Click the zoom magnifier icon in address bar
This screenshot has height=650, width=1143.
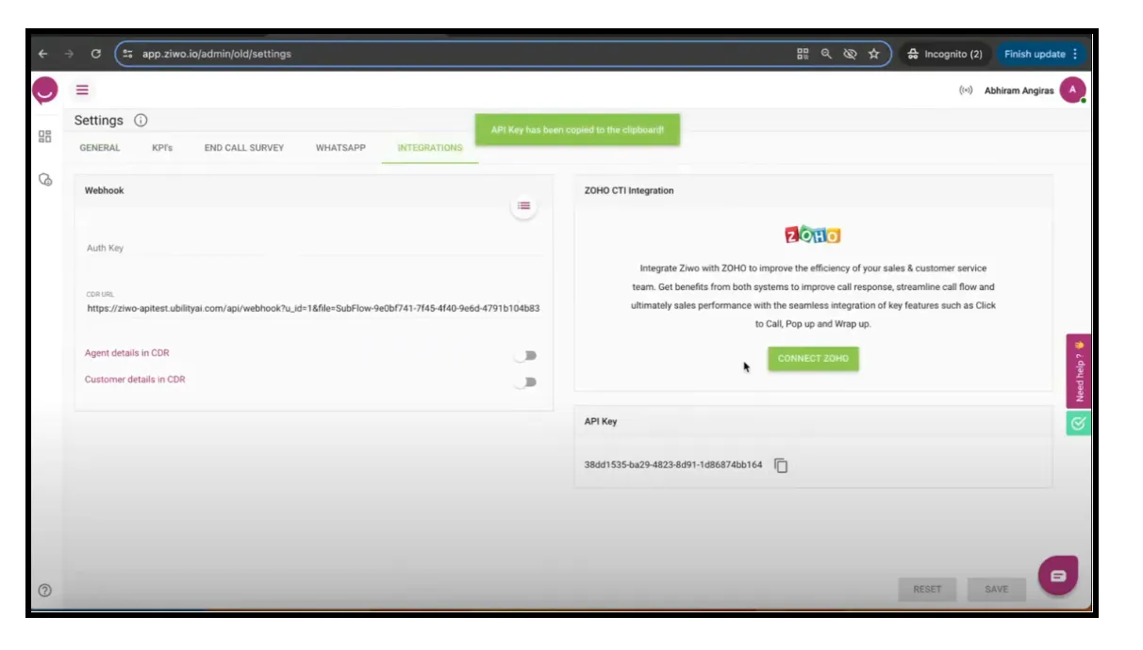826,54
